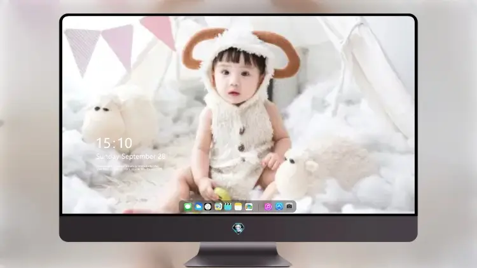477x268 pixels.
Task: Open the green Messages dock icon
Action: coord(188,207)
